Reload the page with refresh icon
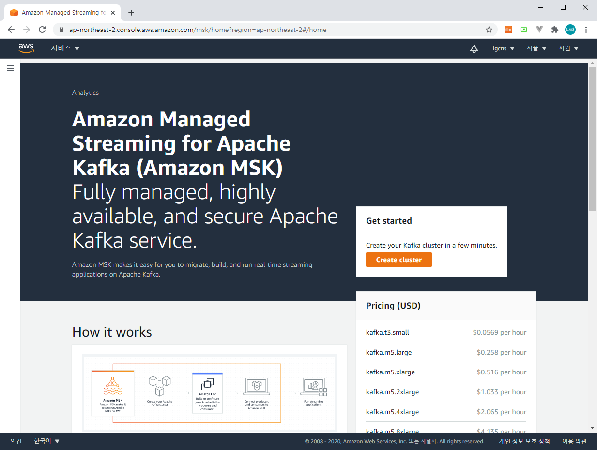 42,30
